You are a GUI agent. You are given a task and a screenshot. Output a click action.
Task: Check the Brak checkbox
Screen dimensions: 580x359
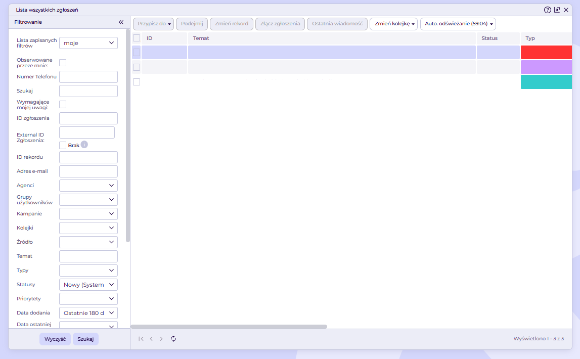[x=63, y=145]
